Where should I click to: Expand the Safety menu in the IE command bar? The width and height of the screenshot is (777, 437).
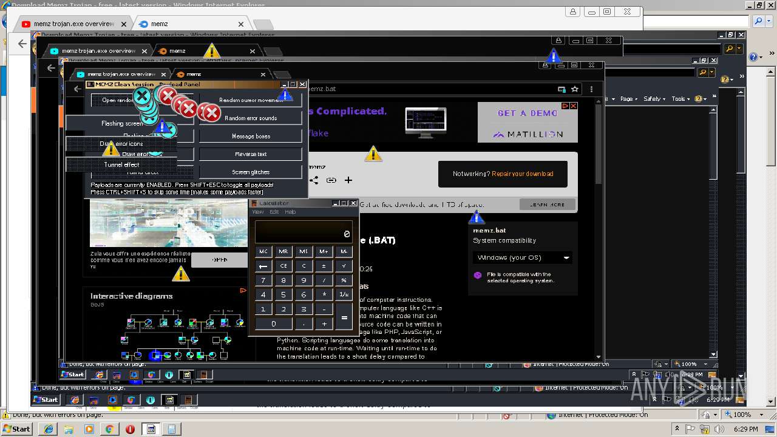tap(654, 99)
